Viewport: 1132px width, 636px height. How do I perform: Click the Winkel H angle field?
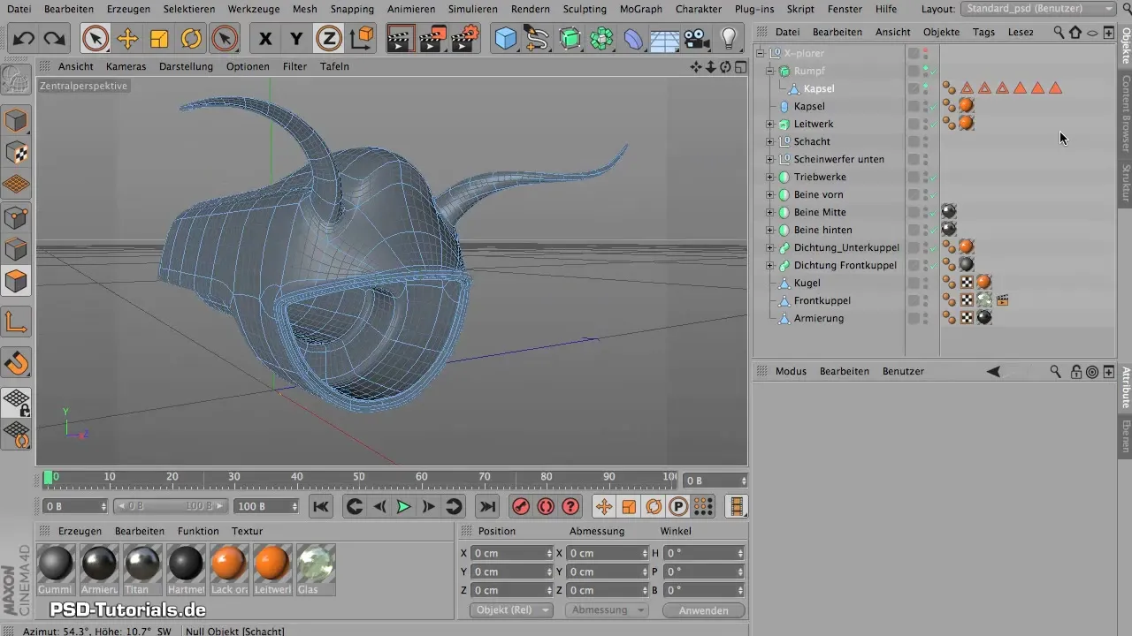(x=704, y=553)
